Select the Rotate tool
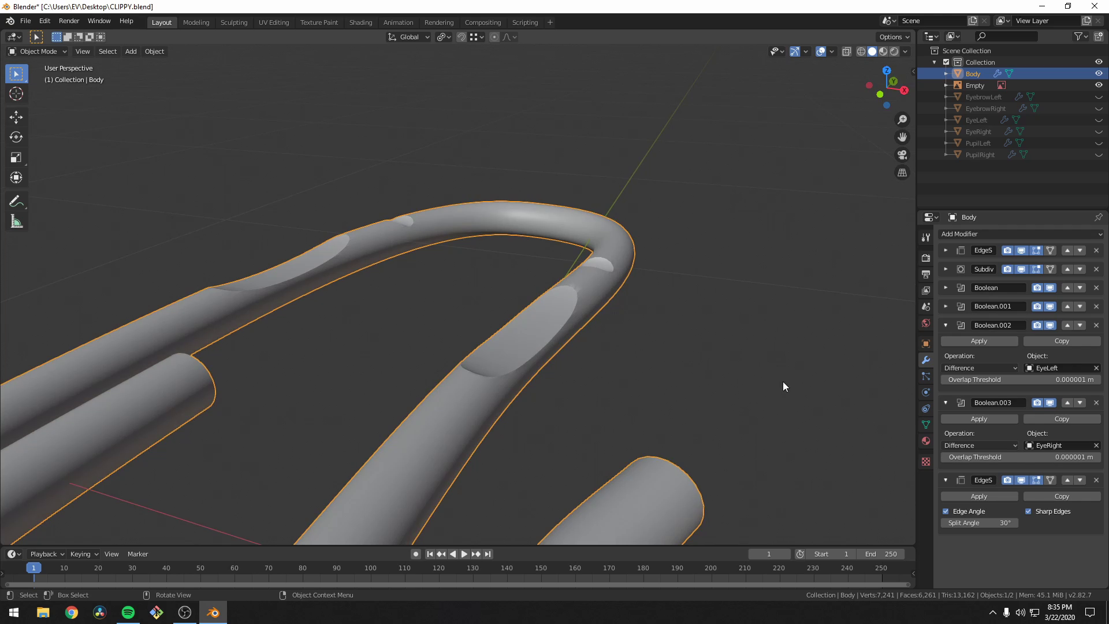 [x=16, y=137]
